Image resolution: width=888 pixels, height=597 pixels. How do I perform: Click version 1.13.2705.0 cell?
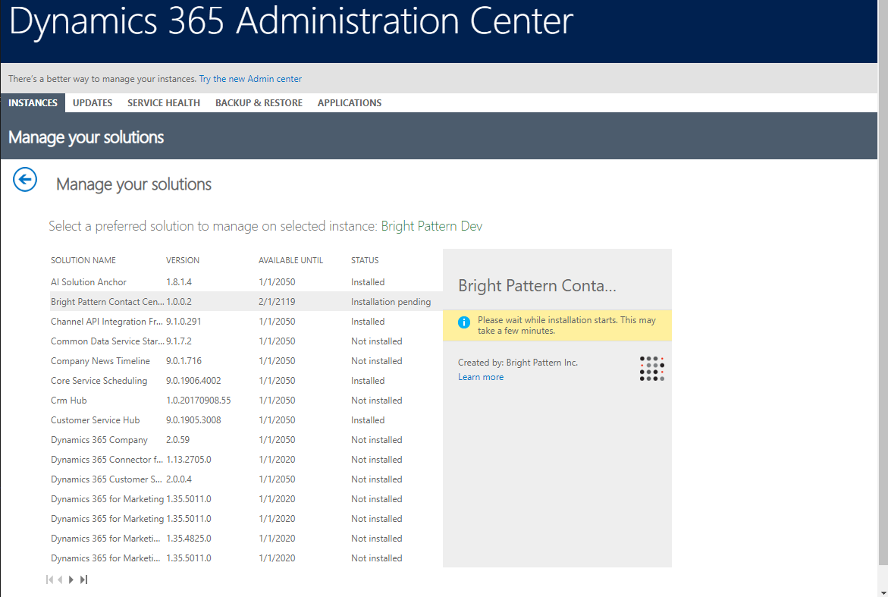pyautogui.click(x=189, y=460)
